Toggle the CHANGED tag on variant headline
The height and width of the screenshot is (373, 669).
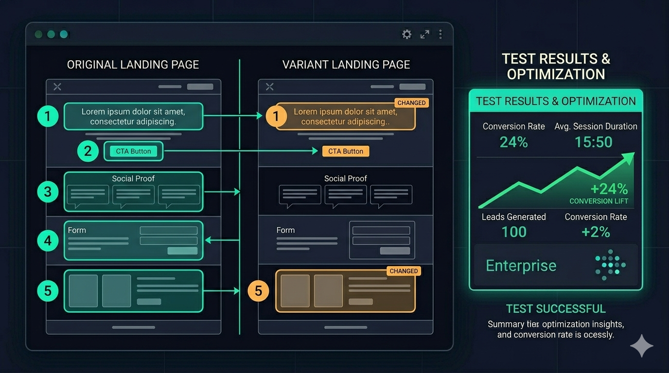[x=411, y=102]
